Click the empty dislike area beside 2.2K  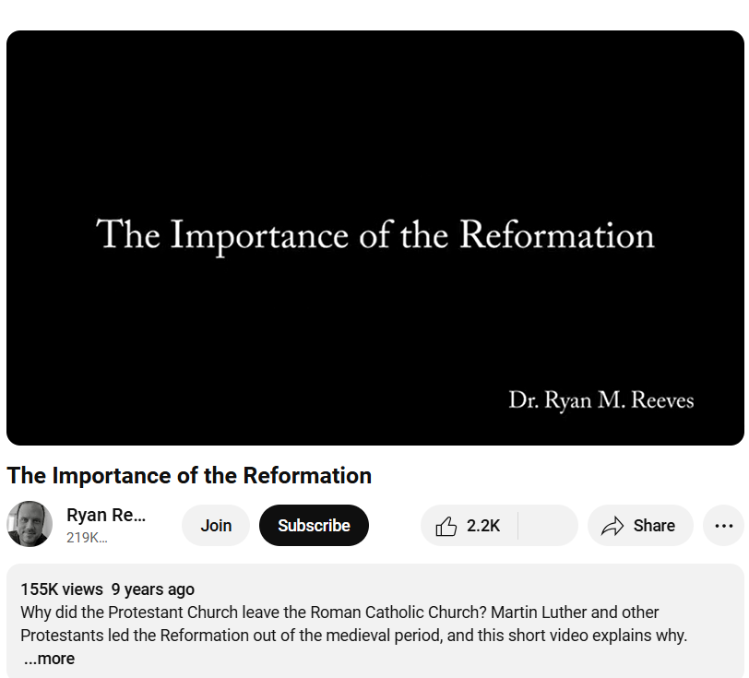548,526
